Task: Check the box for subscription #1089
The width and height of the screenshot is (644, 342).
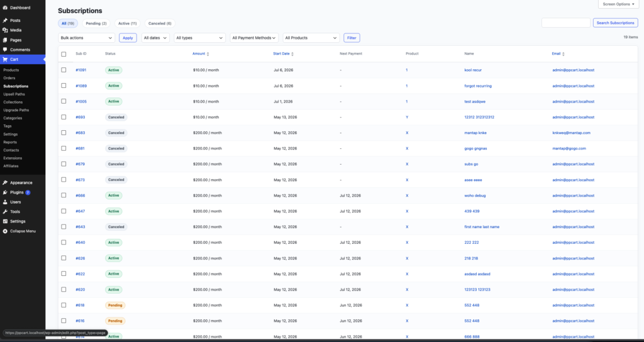Action: click(x=64, y=85)
